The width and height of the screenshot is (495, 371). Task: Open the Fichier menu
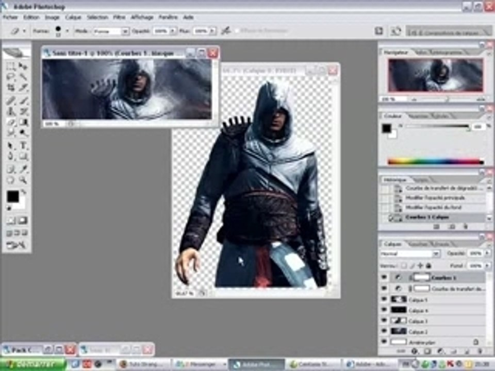click(x=10, y=18)
